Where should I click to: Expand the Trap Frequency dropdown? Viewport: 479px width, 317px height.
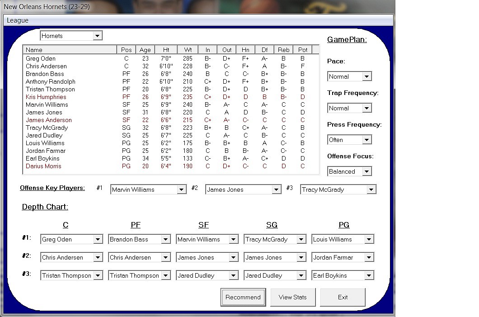pyautogui.click(x=349, y=108)
